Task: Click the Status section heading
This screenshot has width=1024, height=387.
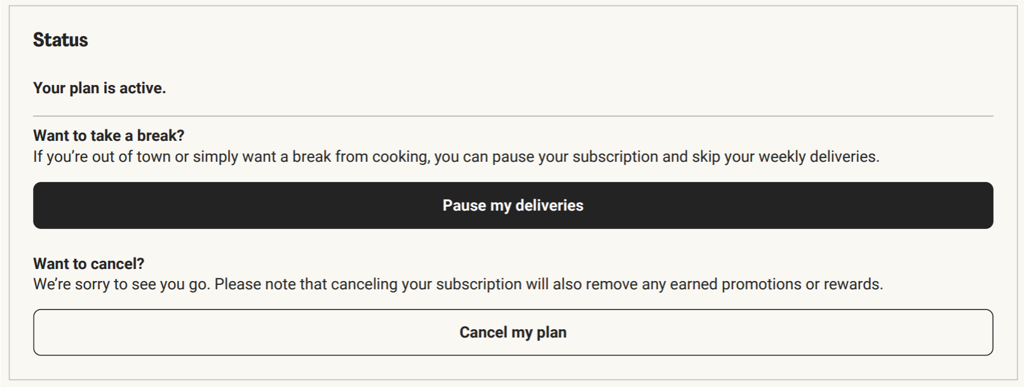Action: tap(60, 40)
